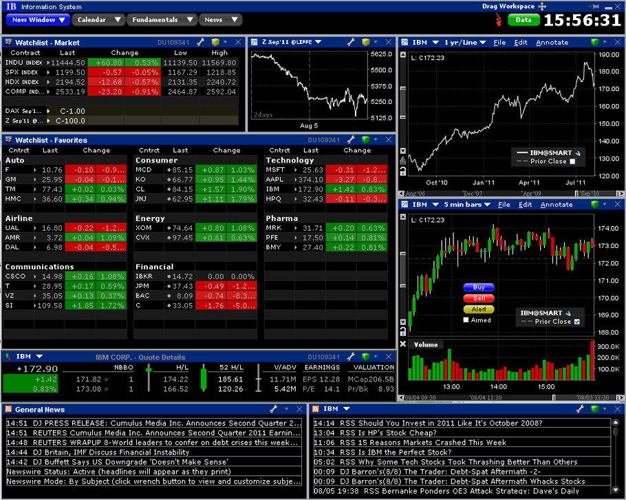Click the green group cube on the 1 yr/Line chart
Image resolution: width=626 pixels, height=500 pixels.
coord(595,42)
